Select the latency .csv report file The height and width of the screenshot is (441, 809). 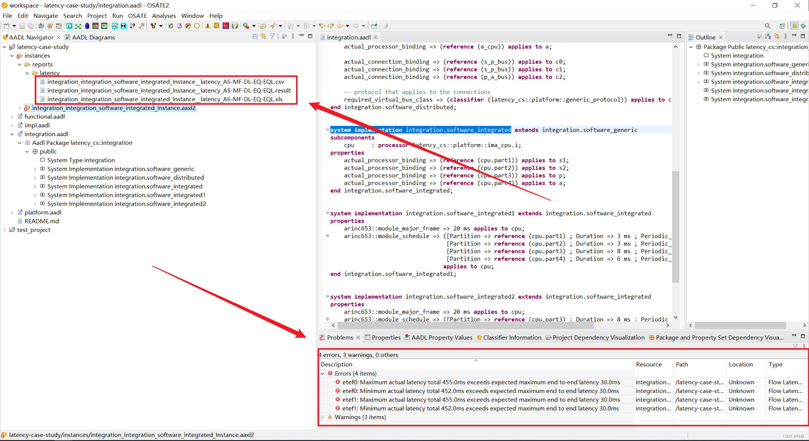point(166,82)
